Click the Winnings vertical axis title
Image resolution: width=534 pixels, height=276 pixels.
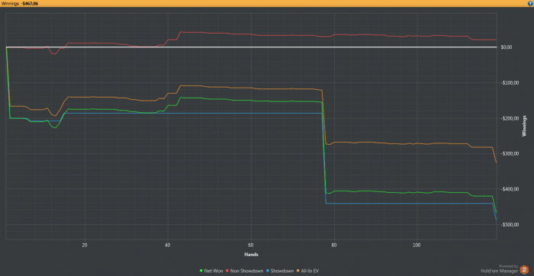point(525,127)
